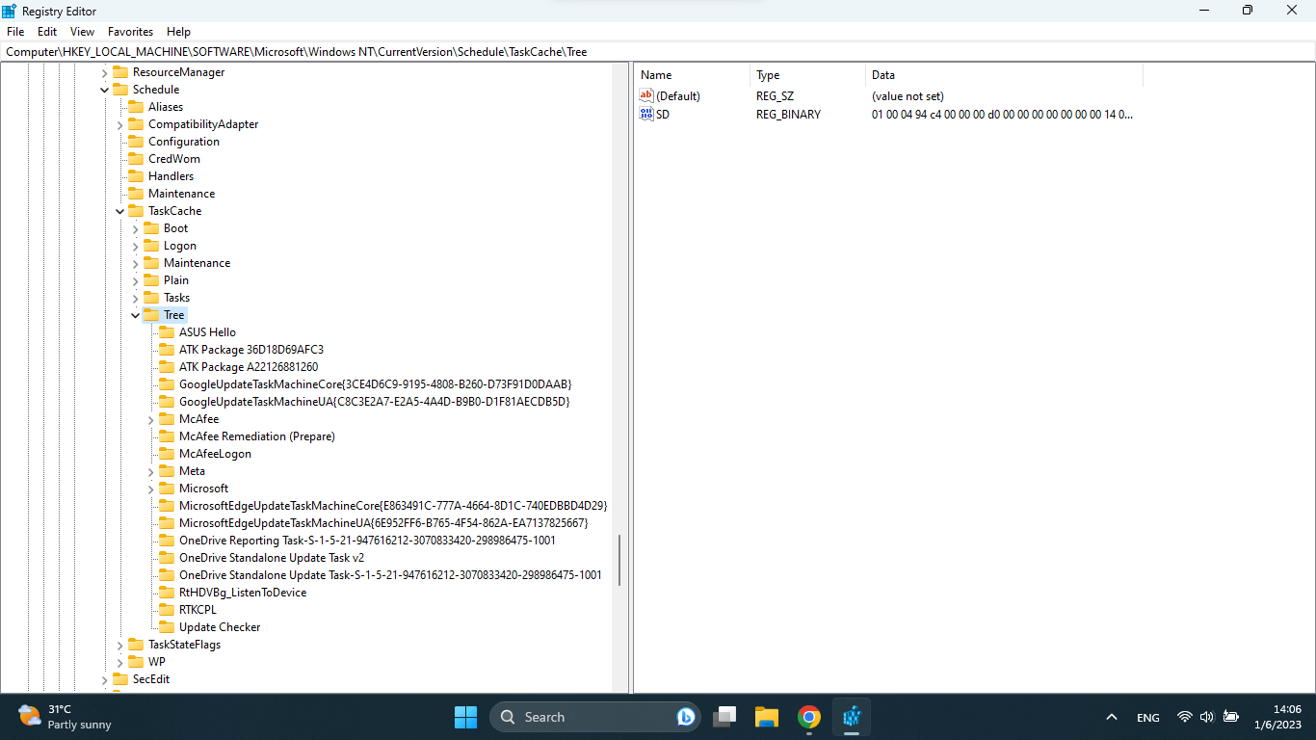Viewport: 1316px width, 740px height.
Task: Click the ASUS Hello folder icon
Action: click(167, 332)
